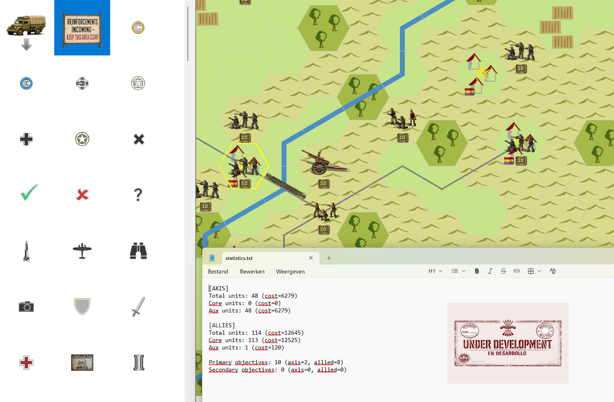Select the bomber airplane icon
This screenshot has width=614, height=402.
82,250
